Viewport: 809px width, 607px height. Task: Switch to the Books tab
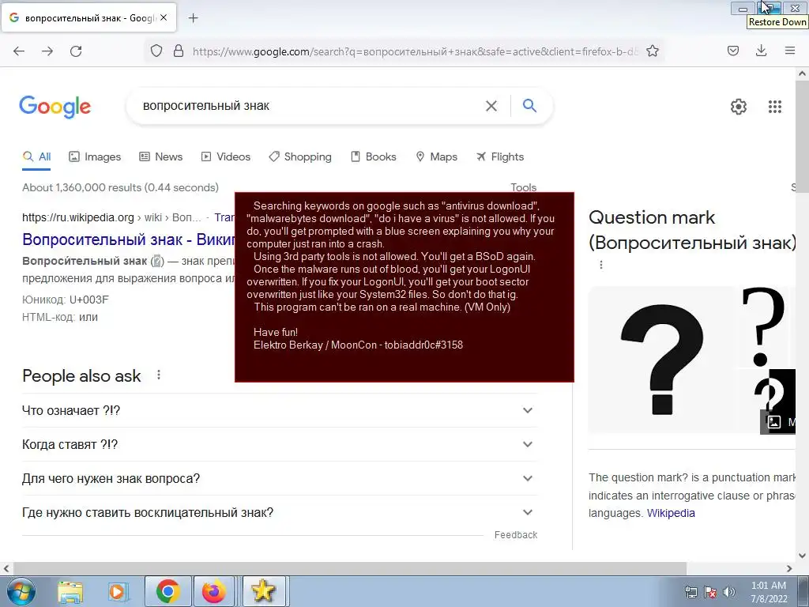(x=374, y=157)
